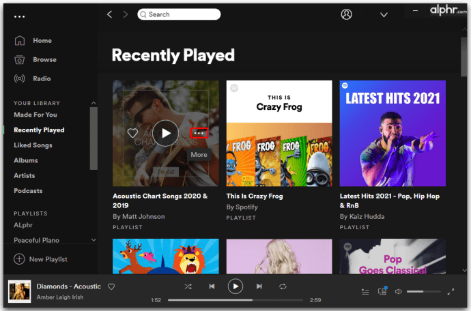Click the main content vertical scrollbar
The width and height of the screenshot is (471, 311).
(463, 57)
